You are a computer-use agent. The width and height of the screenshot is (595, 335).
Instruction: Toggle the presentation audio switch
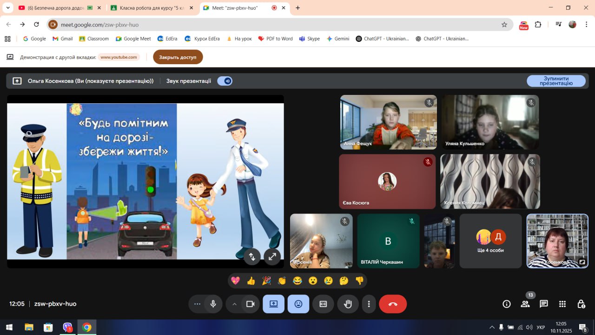coord(225,81)
